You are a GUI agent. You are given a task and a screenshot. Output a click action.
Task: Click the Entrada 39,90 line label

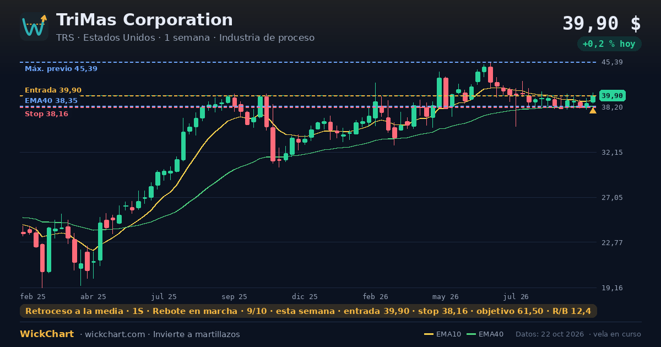53,90
